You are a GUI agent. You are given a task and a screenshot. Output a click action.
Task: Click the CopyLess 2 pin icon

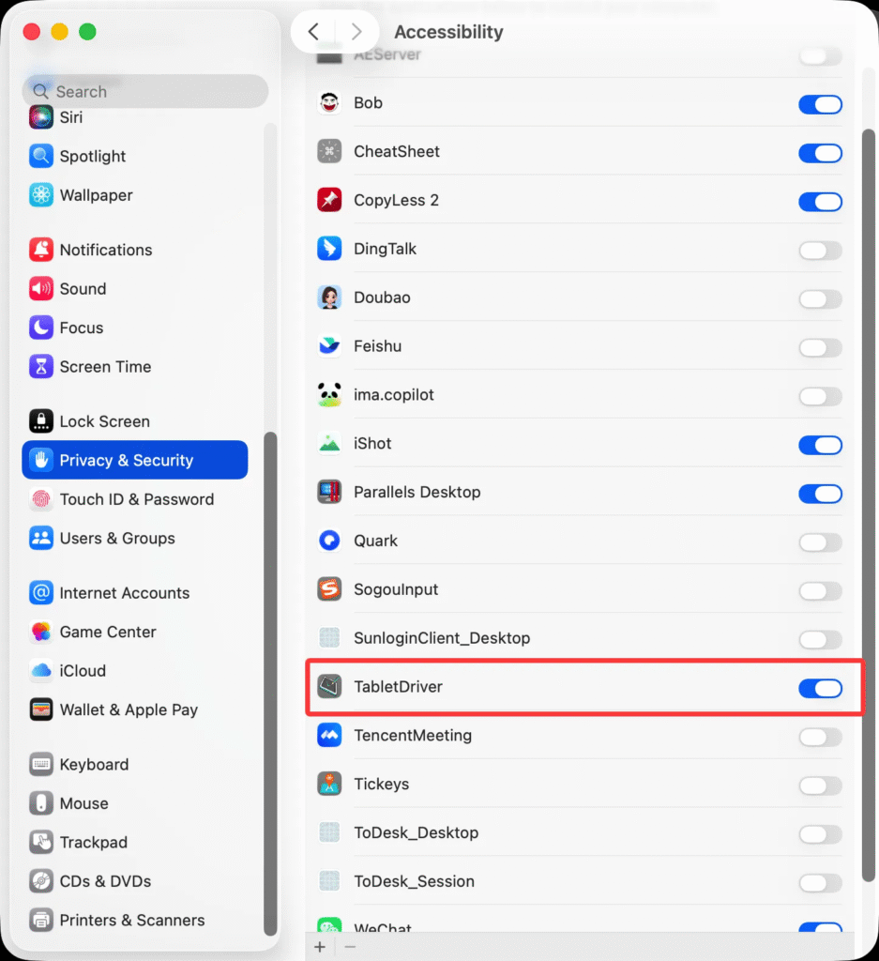(329, 200)
